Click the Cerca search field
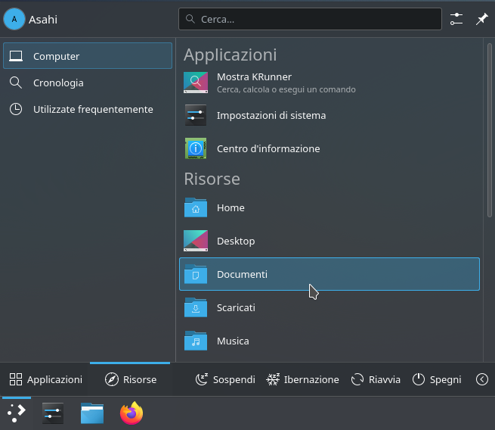The height and width of the screenshot is (430, 495). pyautogui.click(x=310, y=19)
